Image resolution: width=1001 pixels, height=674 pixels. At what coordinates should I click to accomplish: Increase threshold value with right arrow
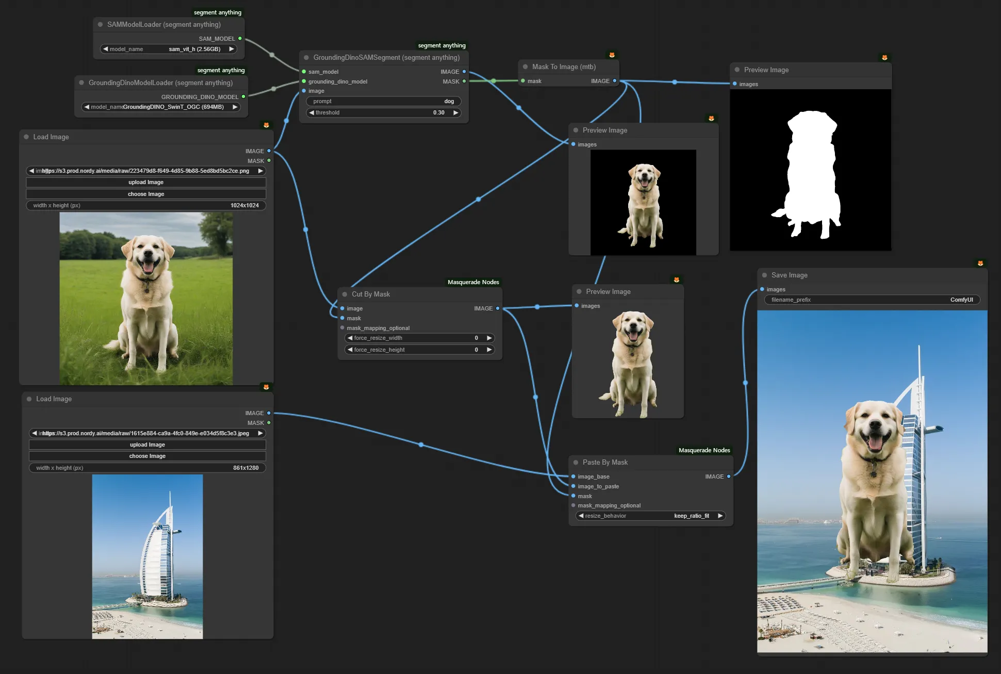(x=456, y=112)
